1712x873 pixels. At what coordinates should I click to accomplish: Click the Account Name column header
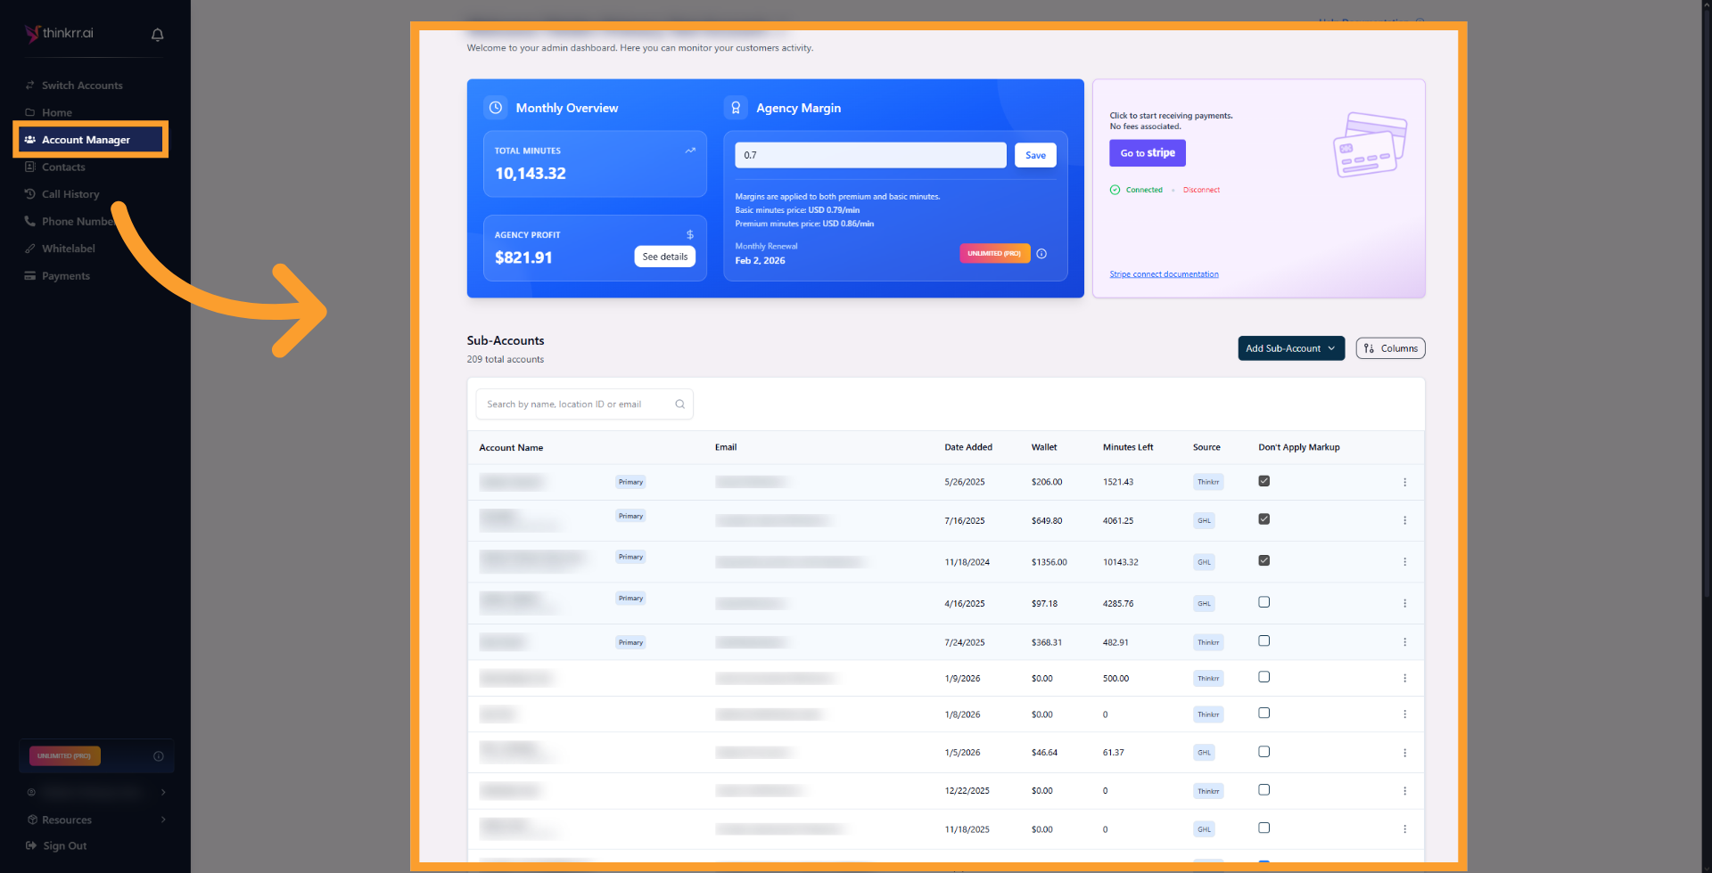(511, 447)
